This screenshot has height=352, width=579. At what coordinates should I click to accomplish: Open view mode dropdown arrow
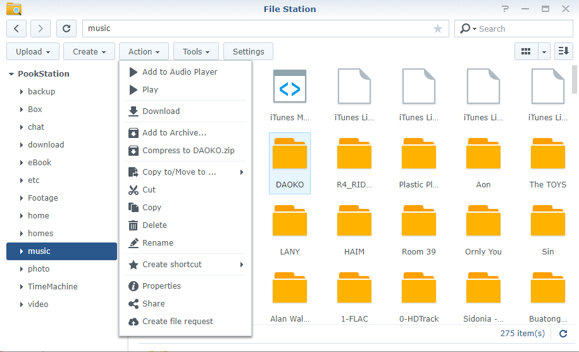(544, 52)
